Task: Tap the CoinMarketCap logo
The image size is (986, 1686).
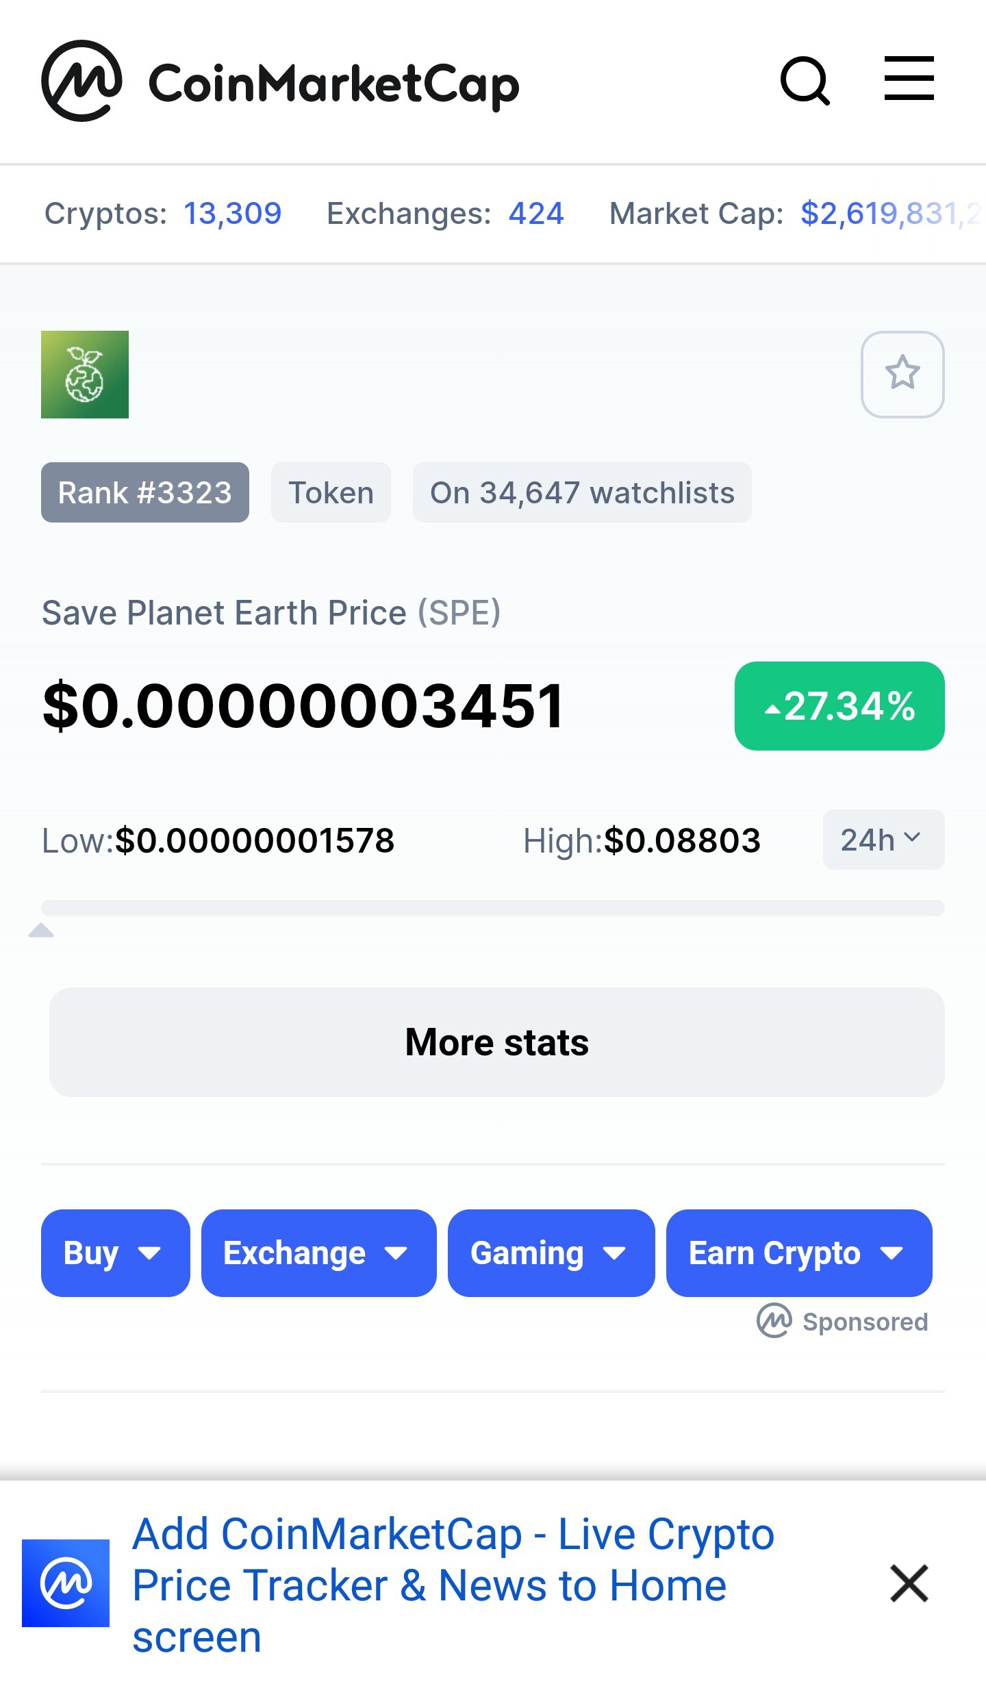Action: coord(280,81)
